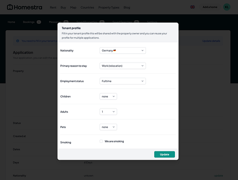Viewport: 238px width, 180px height.
Task: Go to the Map menu item
Action: point(73,8)
